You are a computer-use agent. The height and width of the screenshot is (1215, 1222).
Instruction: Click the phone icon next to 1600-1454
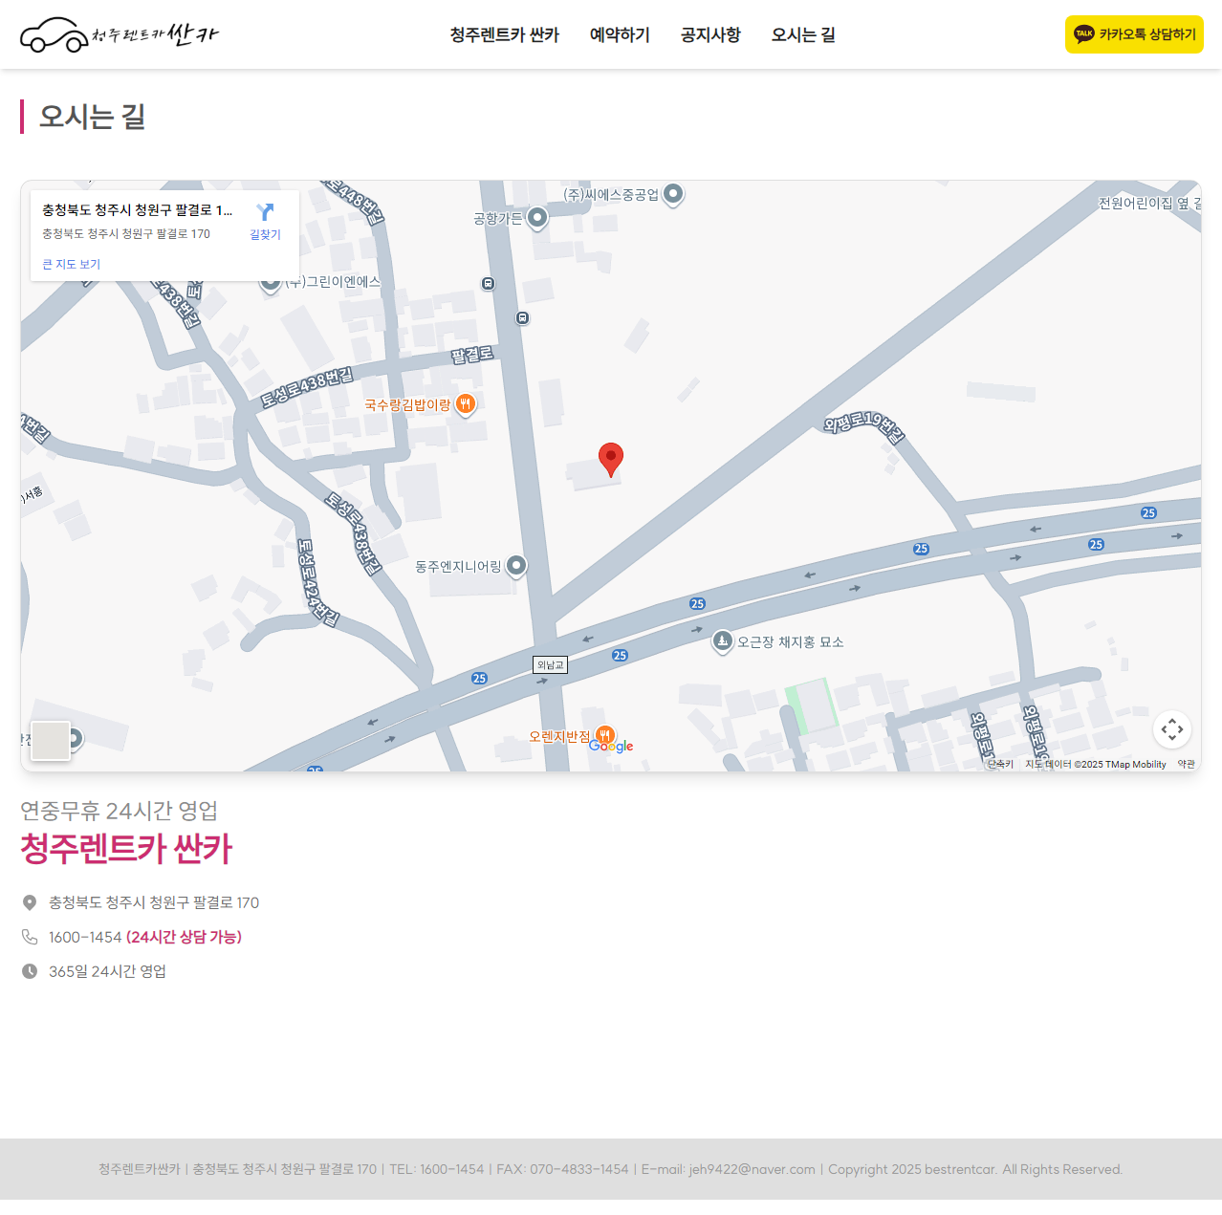[x=29, y=937]
